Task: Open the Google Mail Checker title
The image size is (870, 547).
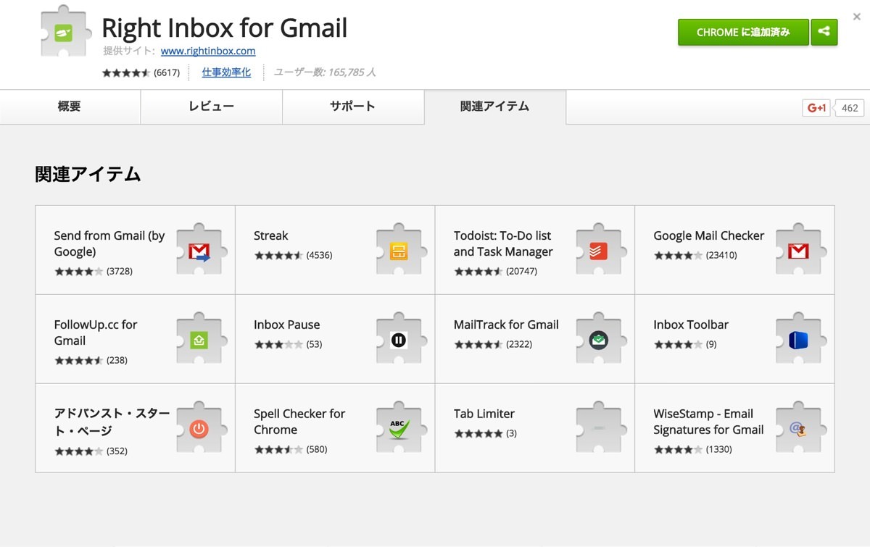Action: coord(709,235)
